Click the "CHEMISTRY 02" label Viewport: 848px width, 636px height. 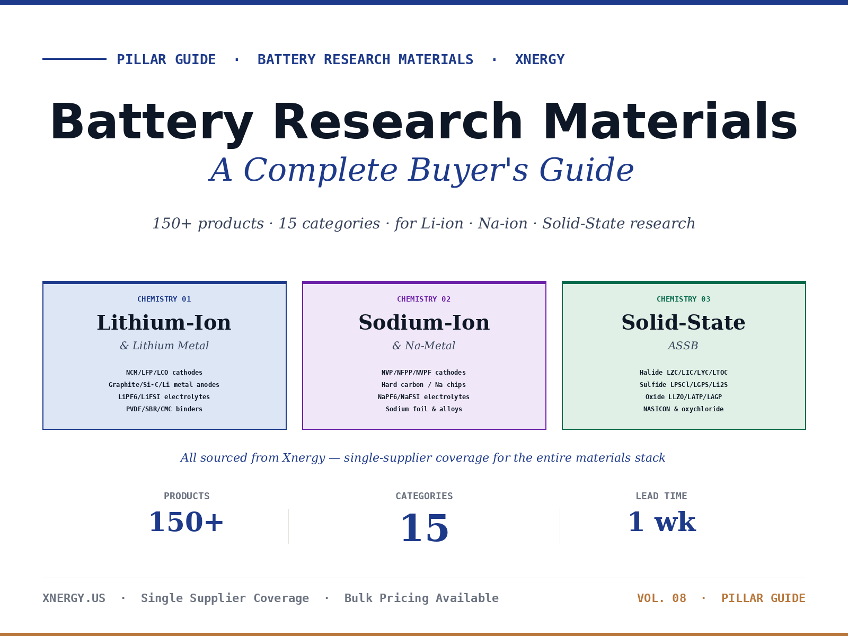(424, 299)
